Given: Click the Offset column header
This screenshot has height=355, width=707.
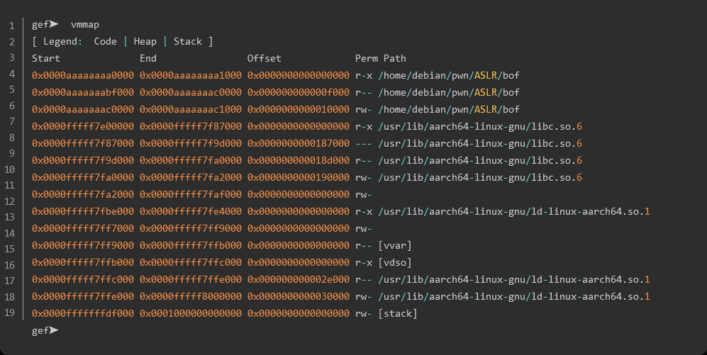Looking at the screenshot, I should point(264,58).
